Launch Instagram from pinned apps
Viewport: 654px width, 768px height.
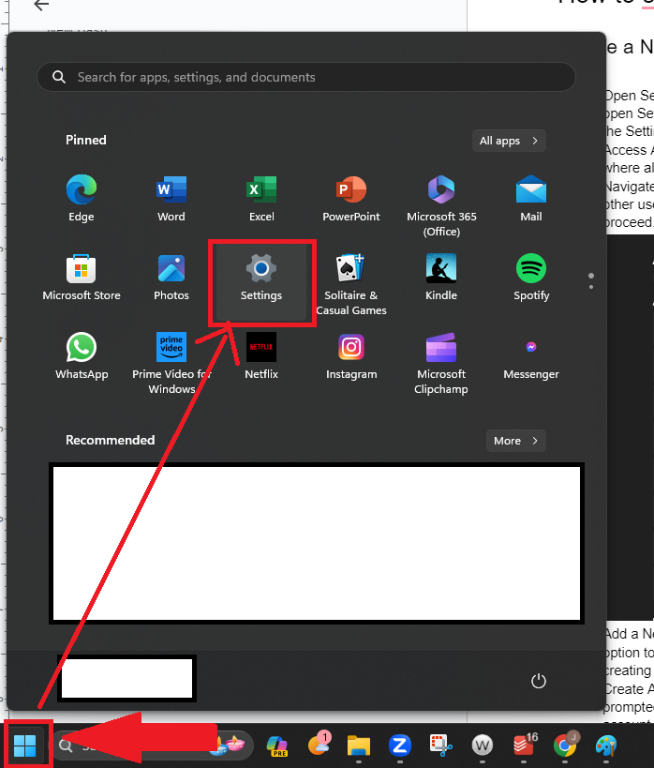click(351, 356)
